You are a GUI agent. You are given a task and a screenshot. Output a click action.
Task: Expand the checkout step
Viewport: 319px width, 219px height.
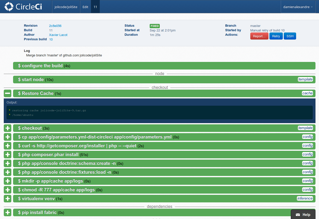[8, 128]
